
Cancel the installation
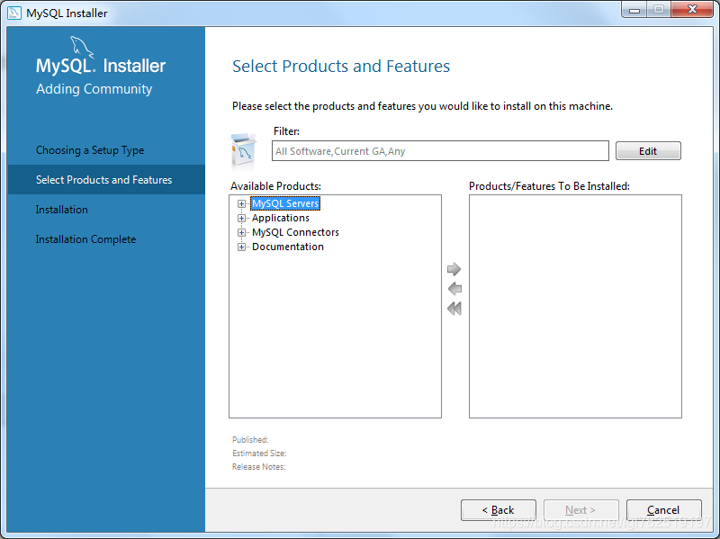tap(663, 510)
